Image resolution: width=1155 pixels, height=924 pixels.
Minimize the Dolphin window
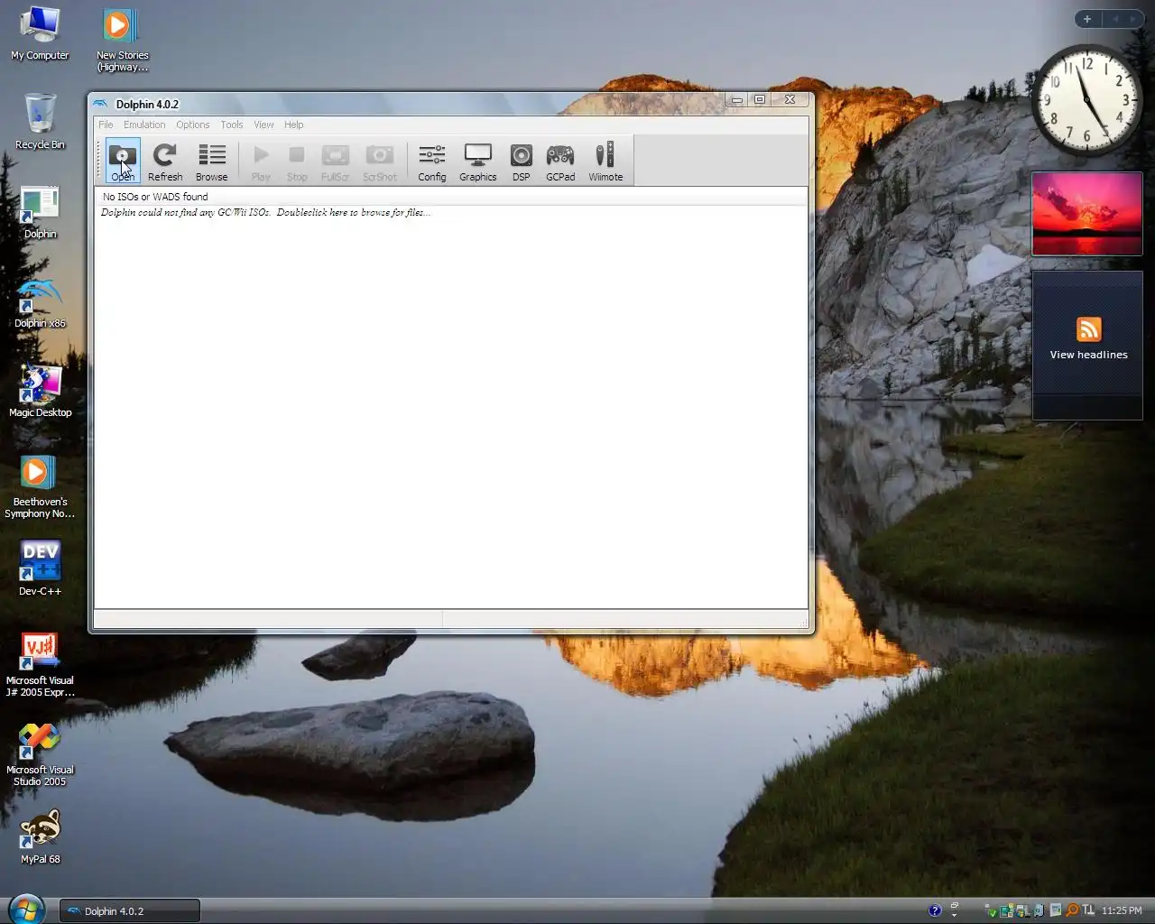(x=737, y=99)
